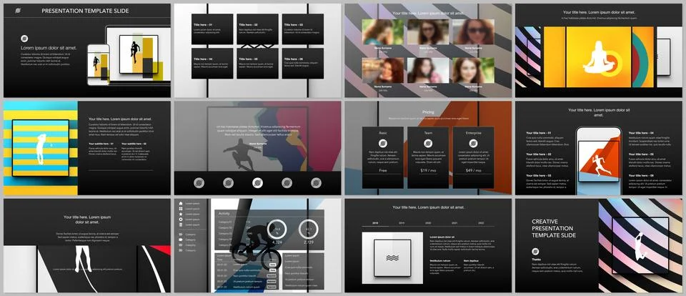686x296 pixels.
Task: Click the 'Title here - 02' card
Action: (x=258, y=29)
